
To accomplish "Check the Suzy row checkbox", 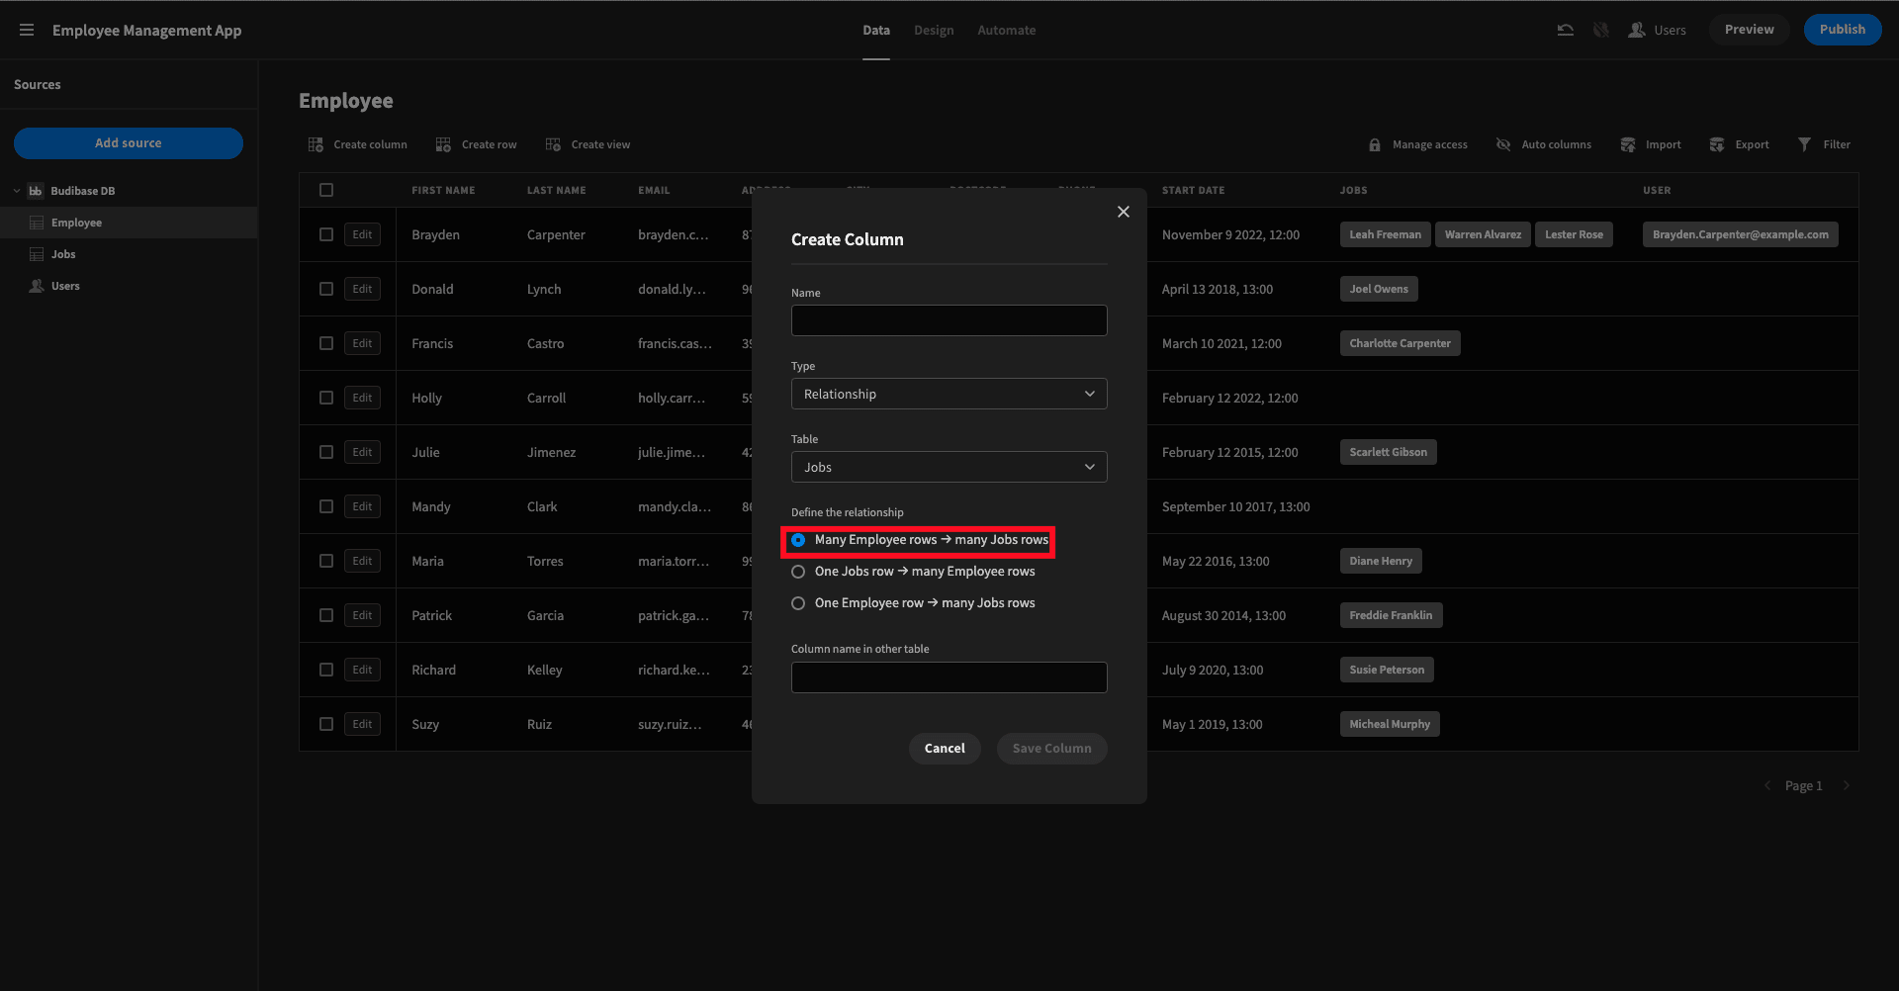I will click(x=326, y=724).
